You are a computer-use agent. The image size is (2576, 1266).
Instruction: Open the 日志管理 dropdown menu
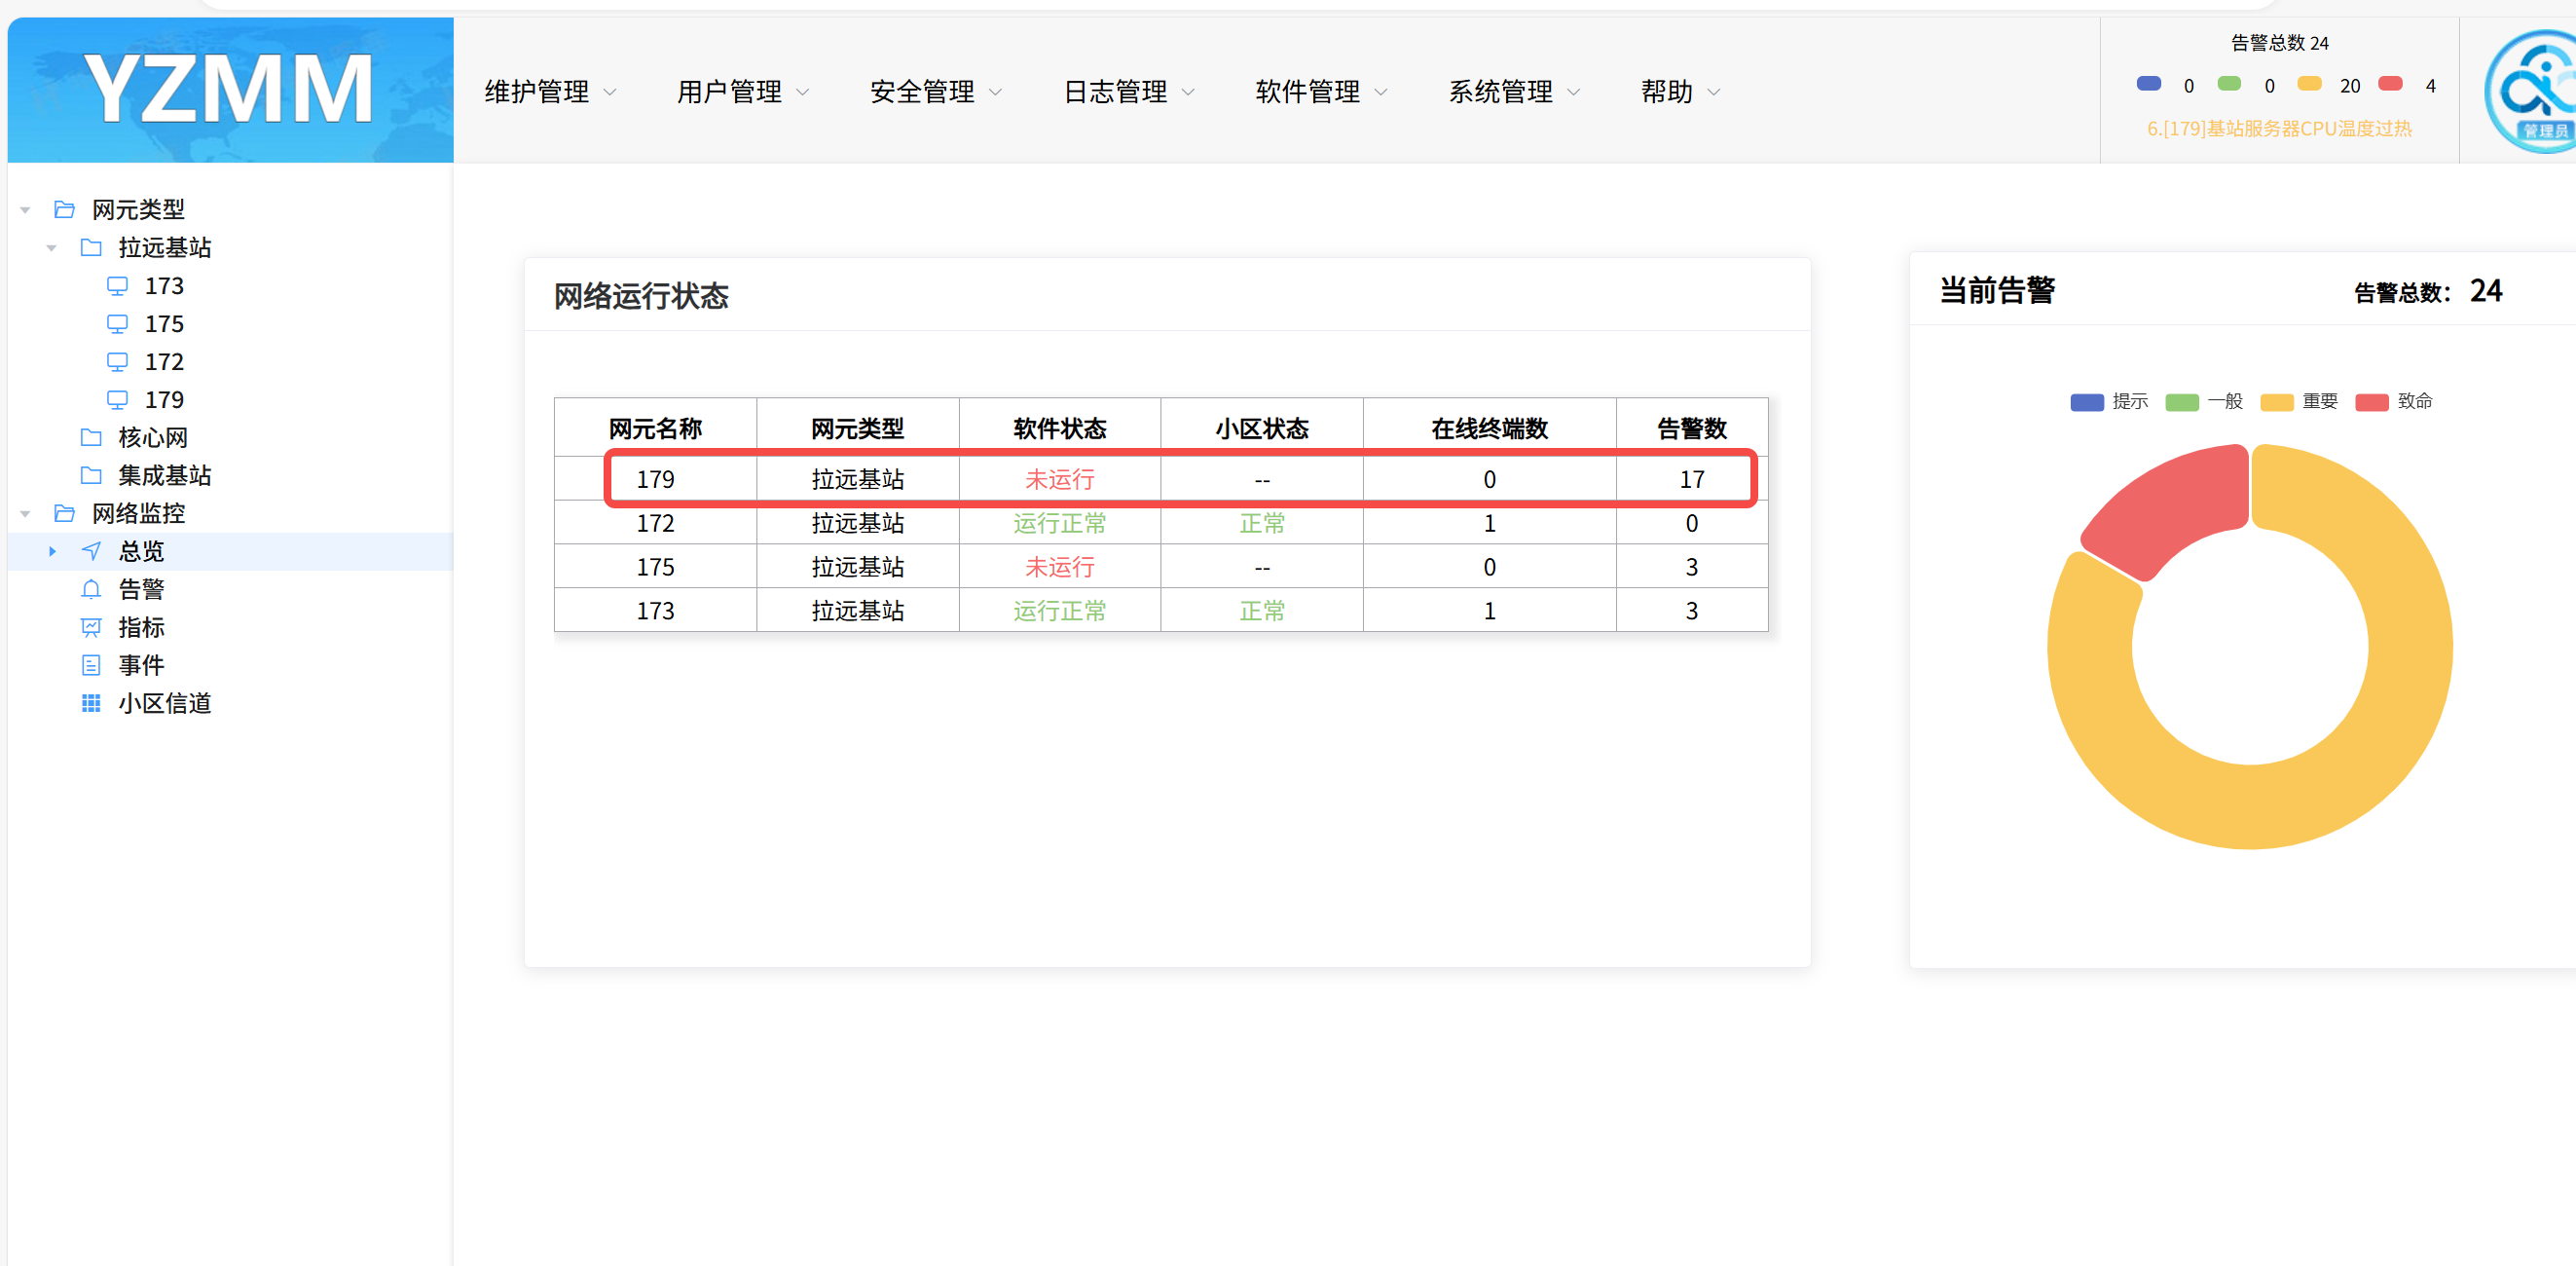coord(1129,92)
